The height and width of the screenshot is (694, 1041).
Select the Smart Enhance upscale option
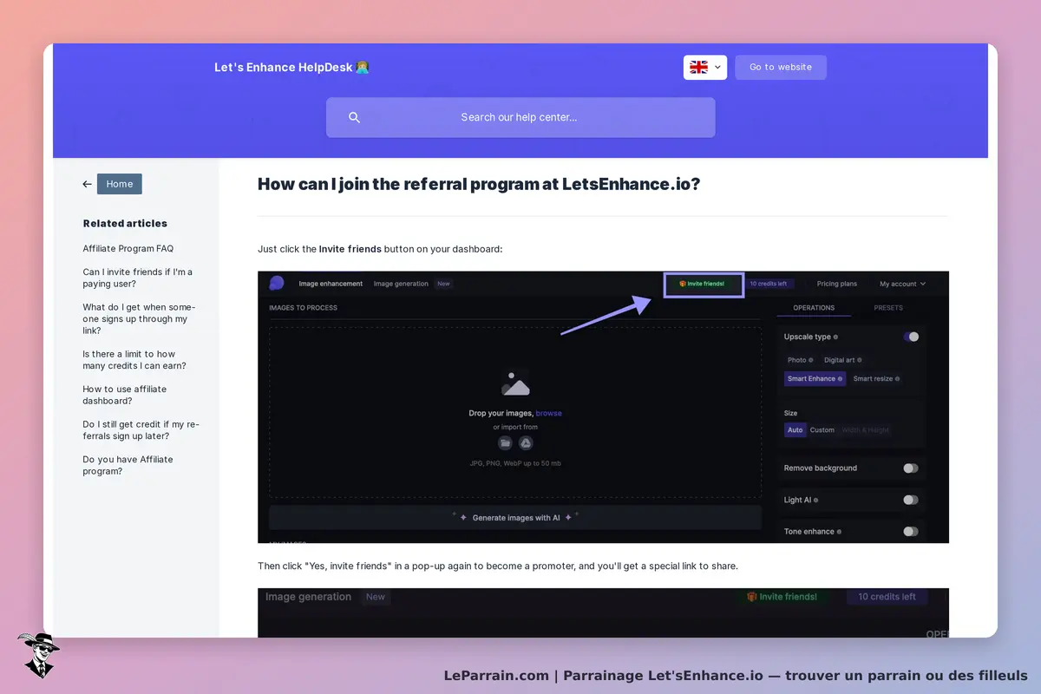tap(815, 379)
